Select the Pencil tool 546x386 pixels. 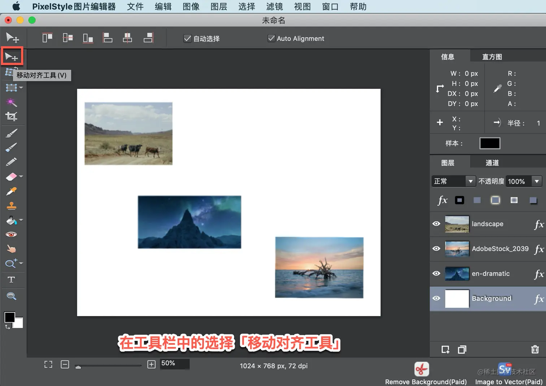11,162
